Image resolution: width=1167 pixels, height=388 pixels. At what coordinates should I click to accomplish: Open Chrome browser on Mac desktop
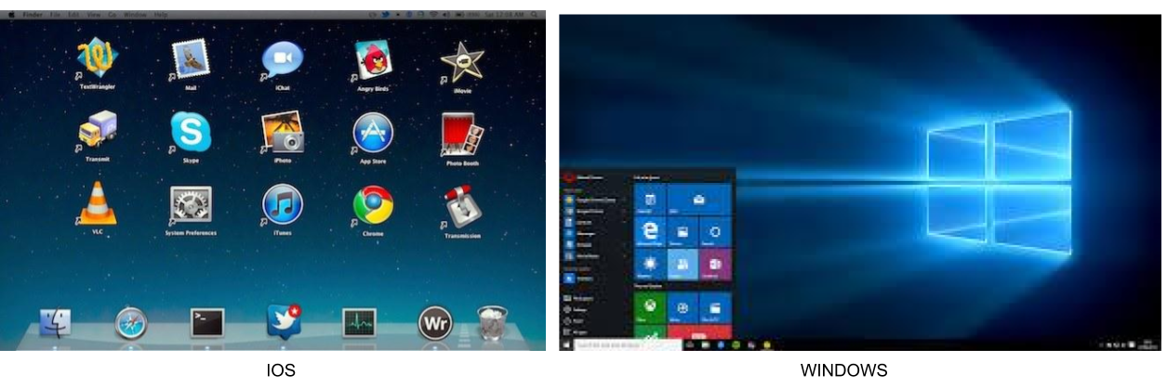coord(373,206)
